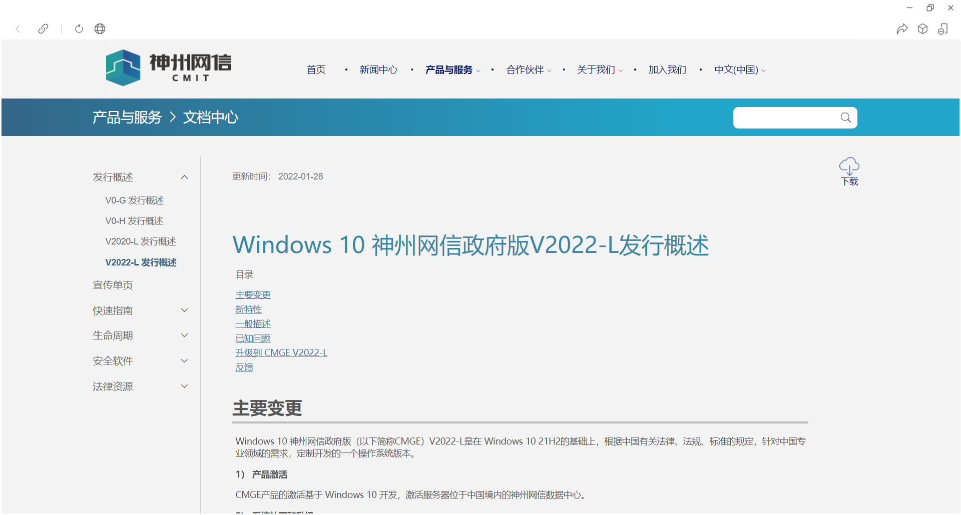Screen dimensions: 961x515
Task: Click the 更新时间 date 2022-01-28
Action: coord(301,176)
